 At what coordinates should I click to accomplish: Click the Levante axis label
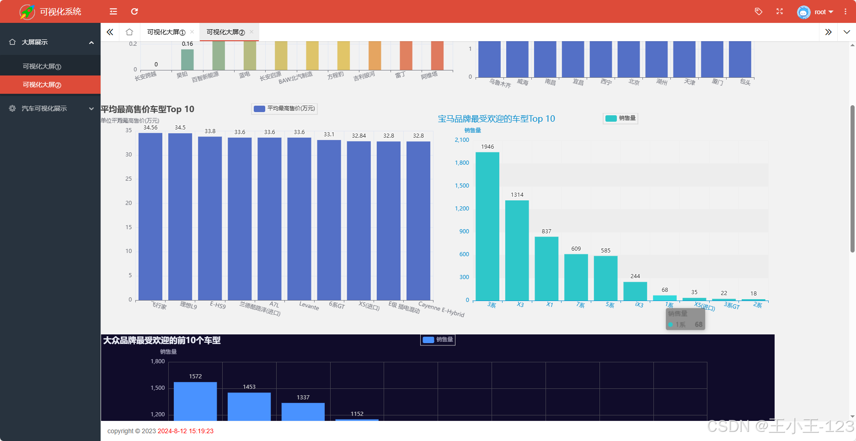(x=309, y=306)
